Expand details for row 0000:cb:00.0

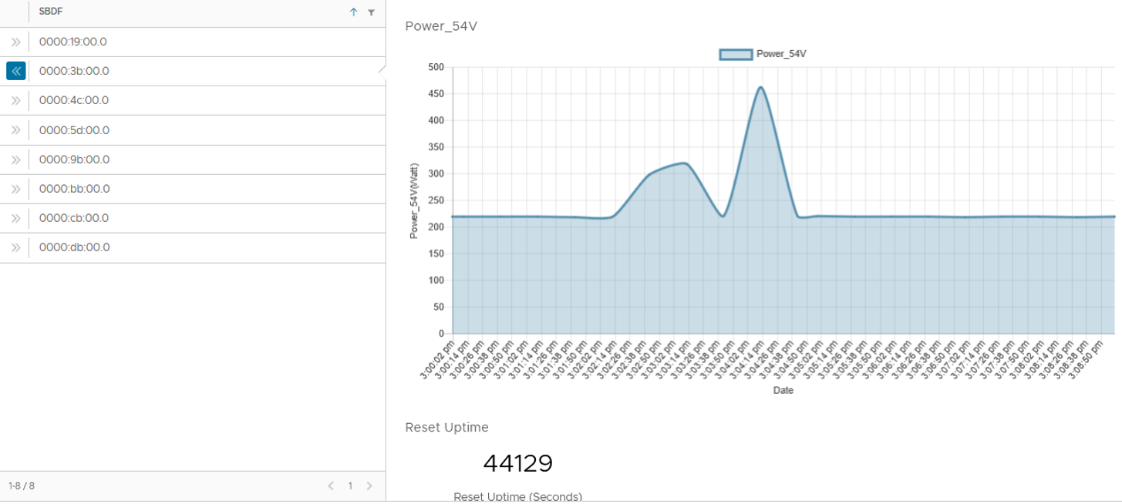pos(15,218)
